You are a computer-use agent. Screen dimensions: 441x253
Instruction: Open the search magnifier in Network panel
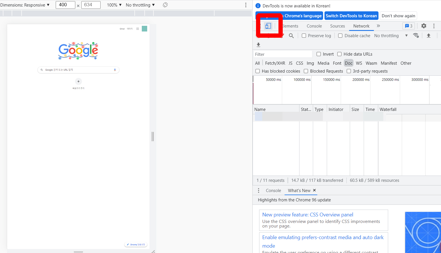(x=291, y=36)
